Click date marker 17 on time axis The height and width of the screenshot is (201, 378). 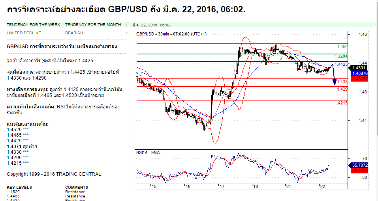[222, 186]
